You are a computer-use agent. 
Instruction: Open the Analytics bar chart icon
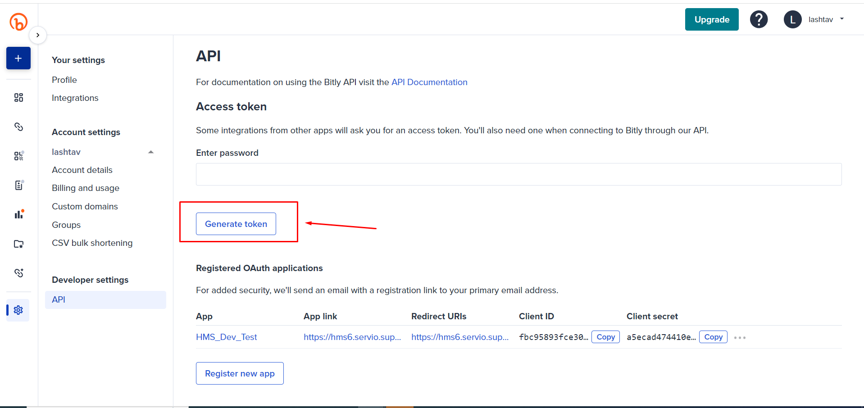(x=18, y=214)
